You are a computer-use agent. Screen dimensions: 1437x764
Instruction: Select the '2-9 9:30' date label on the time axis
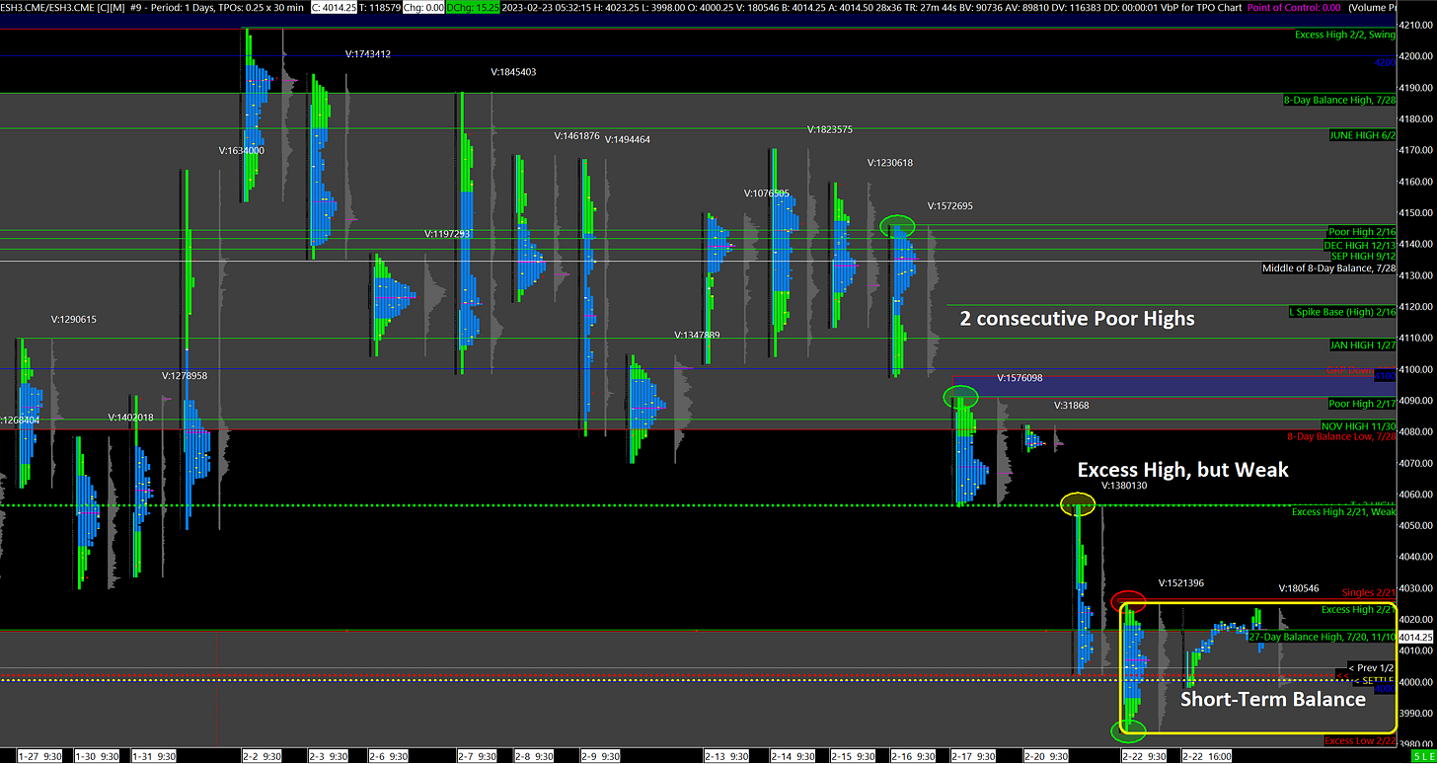601,756
